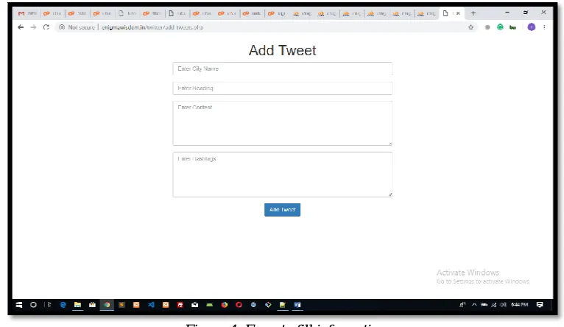The width and height of the screenshot is (564, 327).
Task: Launch Firefox from the taskbar
Action: (225, 305)
